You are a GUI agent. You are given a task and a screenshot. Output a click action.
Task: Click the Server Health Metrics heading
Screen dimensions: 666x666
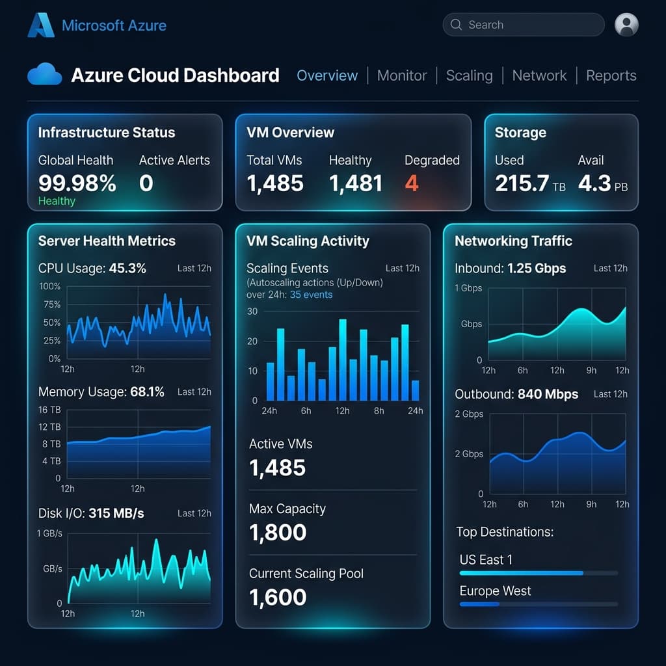tap(107, 241)
